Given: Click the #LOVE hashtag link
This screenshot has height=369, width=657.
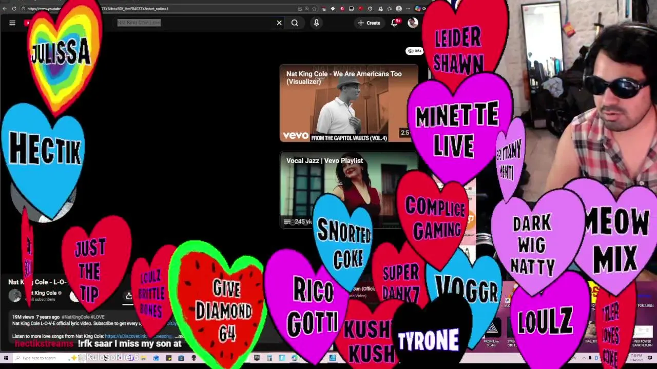Looking at the screenshot, I should pos(99,317).
